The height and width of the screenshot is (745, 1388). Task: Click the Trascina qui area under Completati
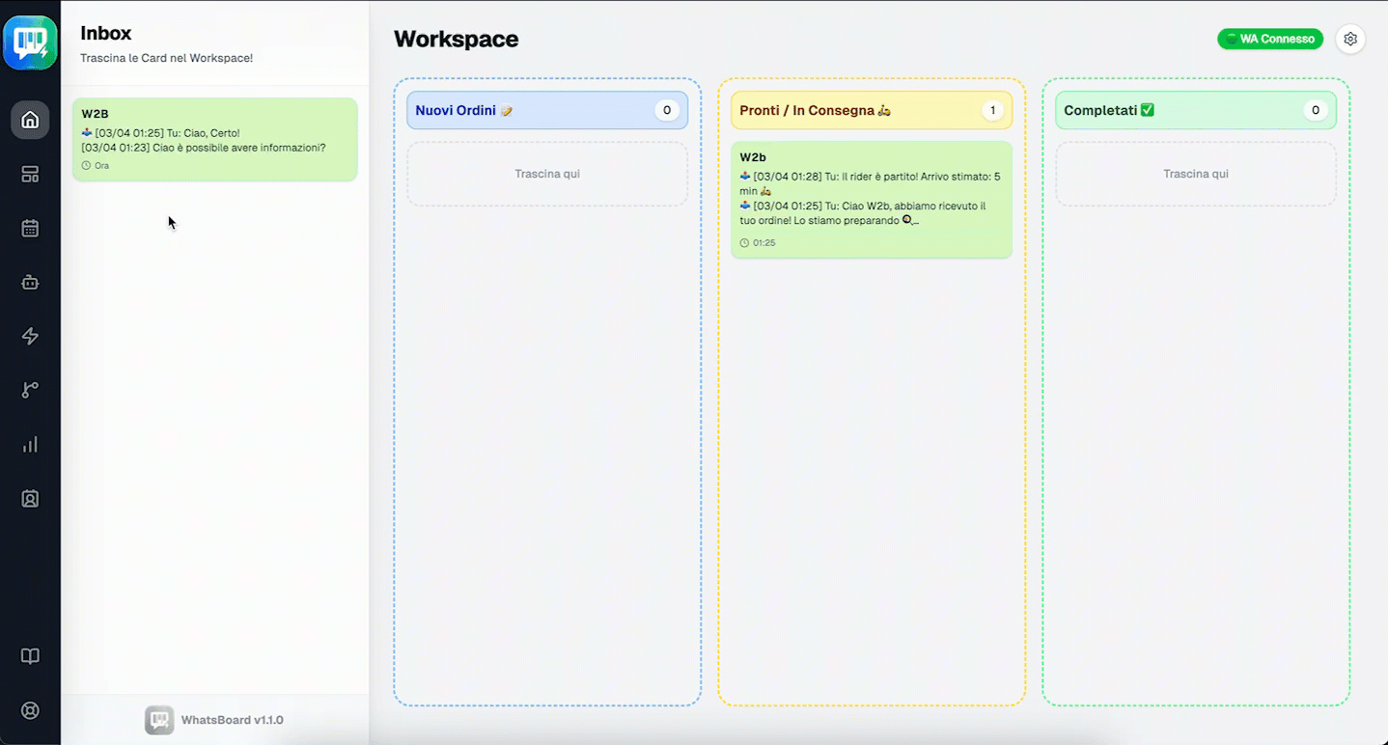pyautogui.click(x=1196, y=174)
